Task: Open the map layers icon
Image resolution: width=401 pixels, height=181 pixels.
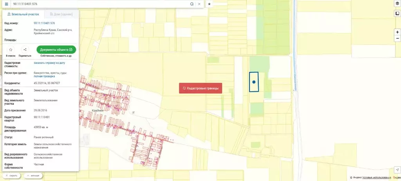Action: 397,4
